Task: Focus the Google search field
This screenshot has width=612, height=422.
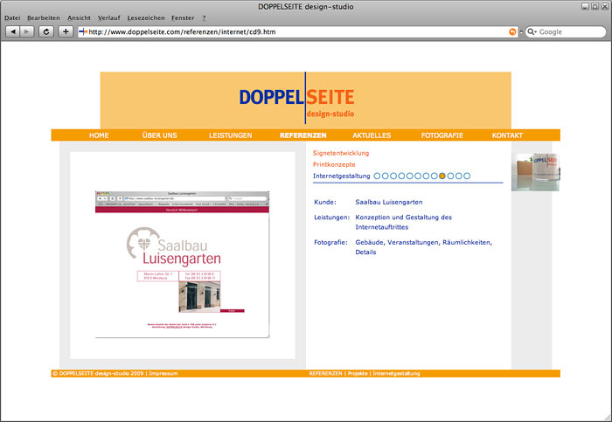Action: point(566,32)
